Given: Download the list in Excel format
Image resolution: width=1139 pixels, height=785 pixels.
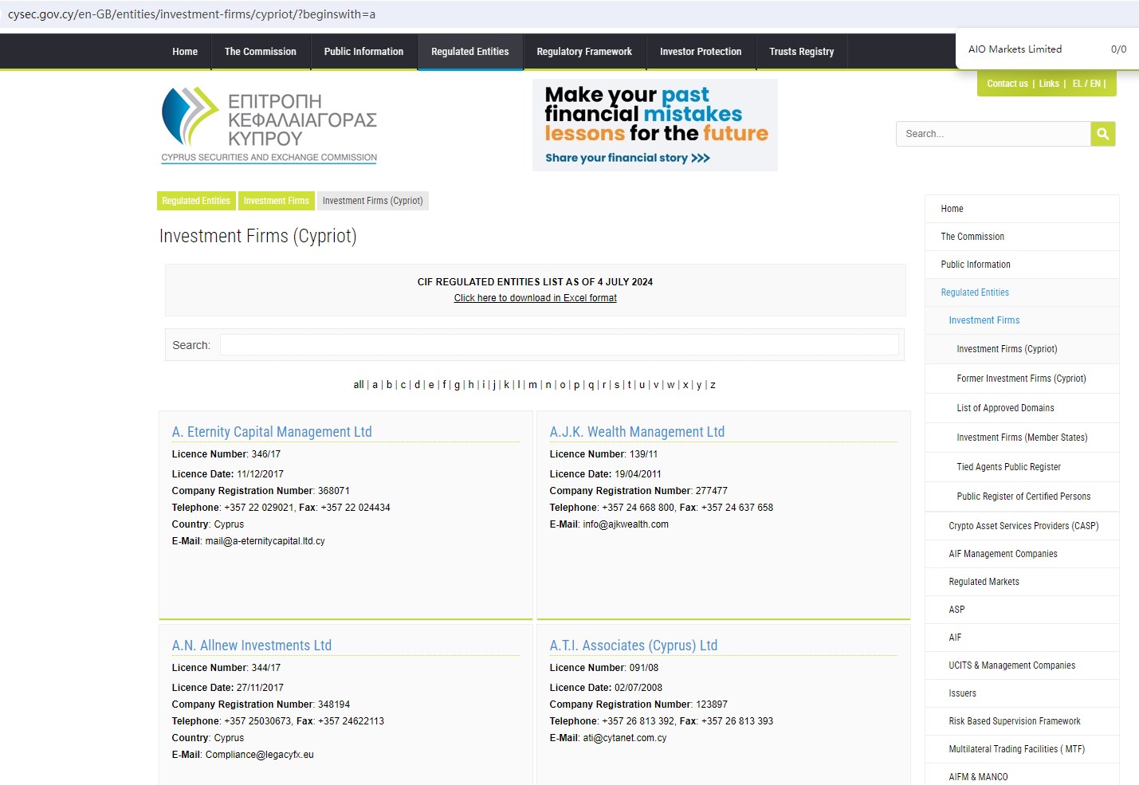Looking at the screenshot, I should tap(536, 298).
